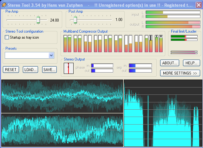The width and height of the screenshot is (203, 148).
Task: Click the Multiband Compressor Output label
Action: [85, 31]
